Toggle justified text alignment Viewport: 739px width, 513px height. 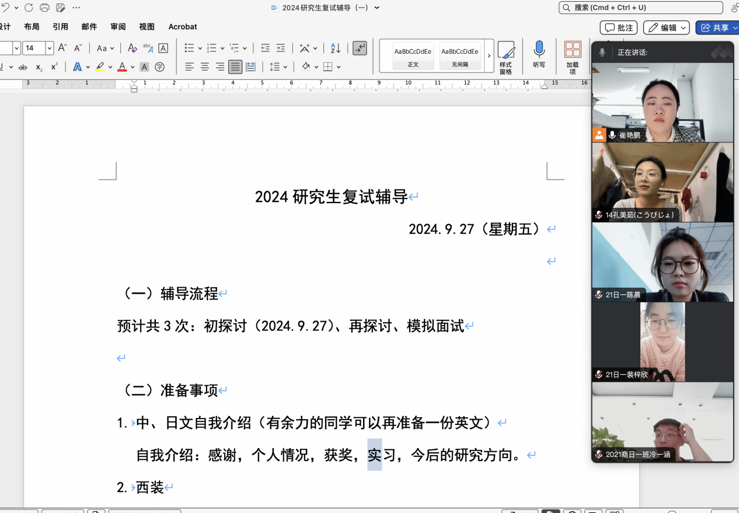[235, 67]
